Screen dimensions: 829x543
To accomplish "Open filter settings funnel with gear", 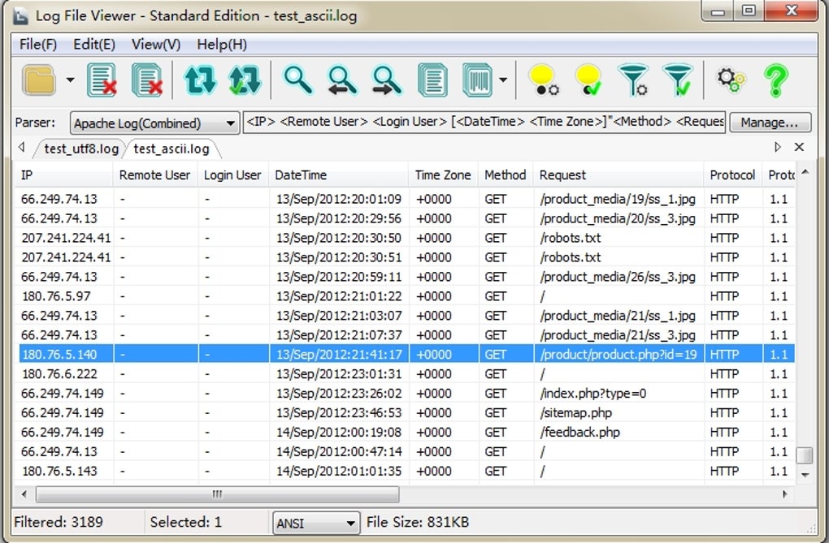I will [x=633, y=80].
